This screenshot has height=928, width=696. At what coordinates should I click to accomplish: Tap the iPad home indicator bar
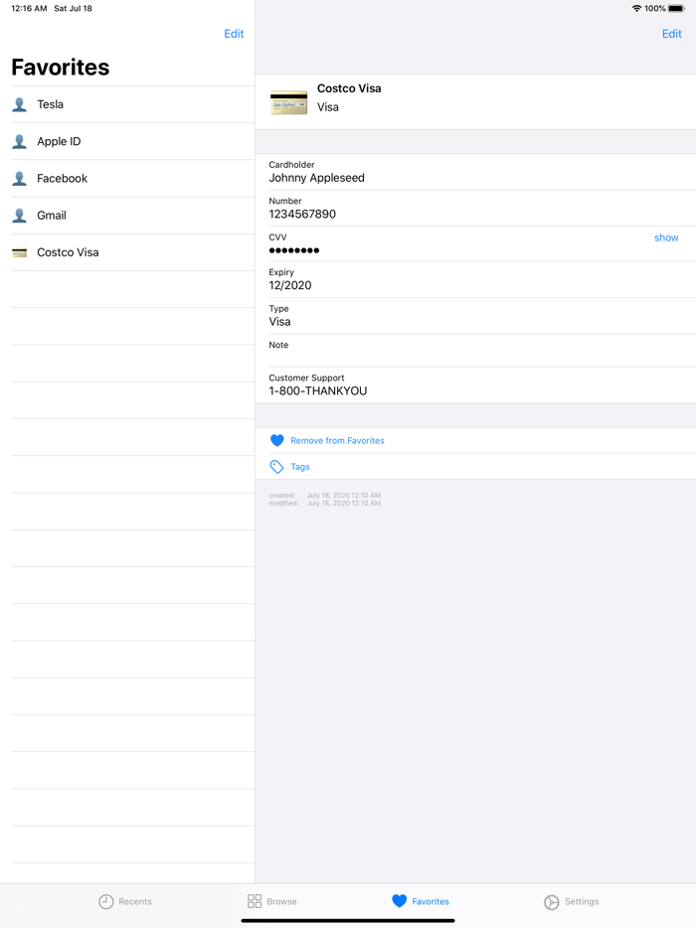pos(348,921)
